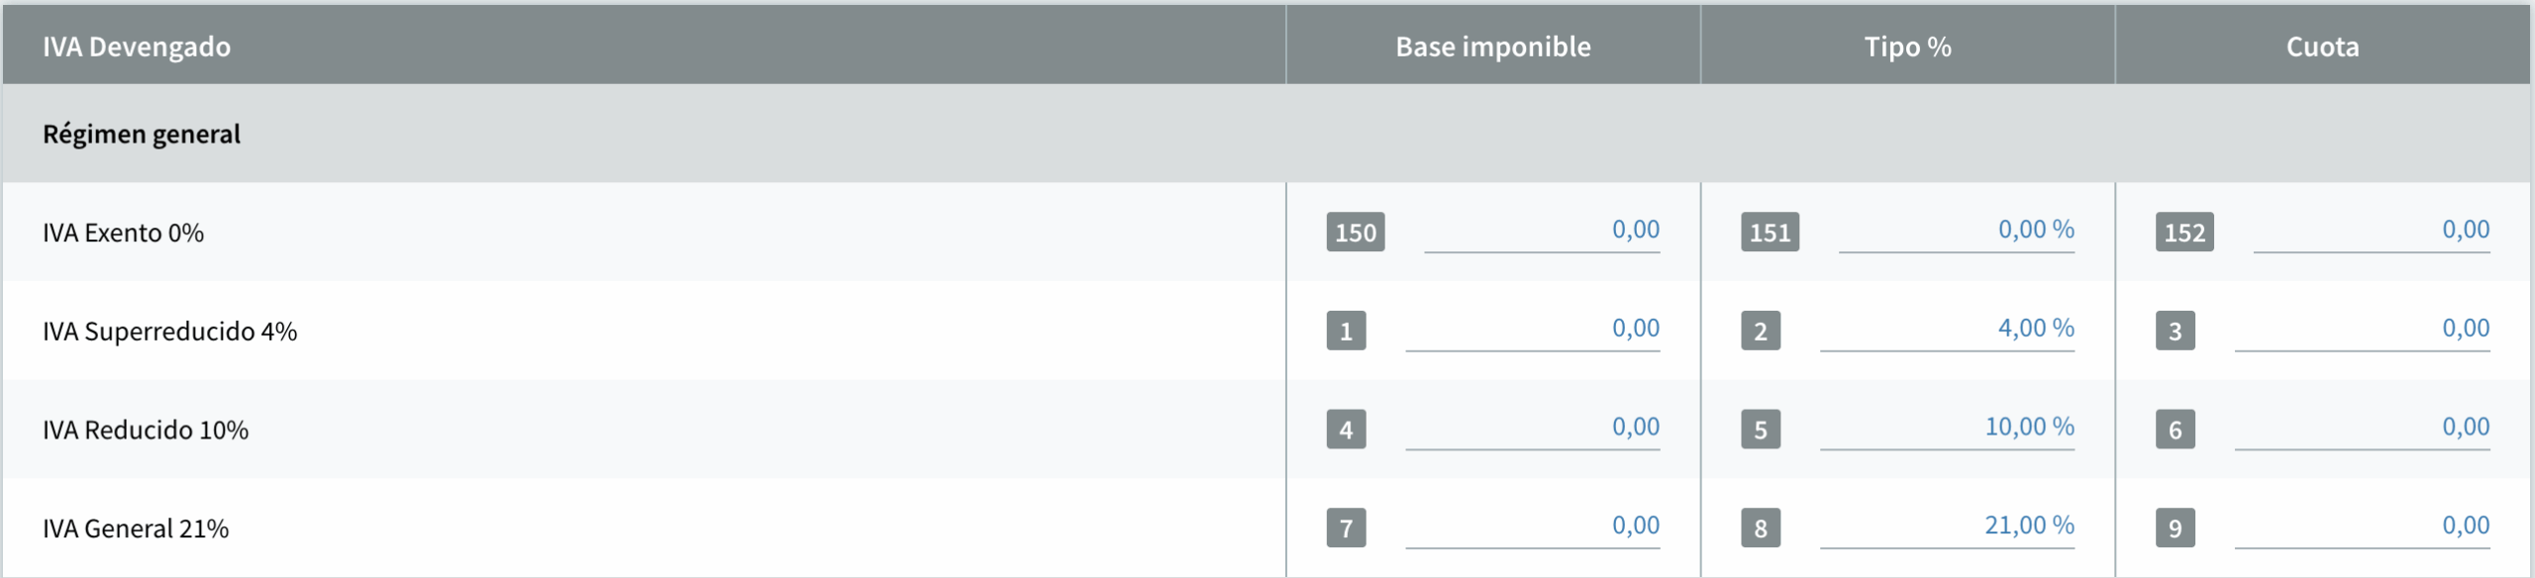Select the 10,00 % tipo field
2535x578 pixels.
1947,429
